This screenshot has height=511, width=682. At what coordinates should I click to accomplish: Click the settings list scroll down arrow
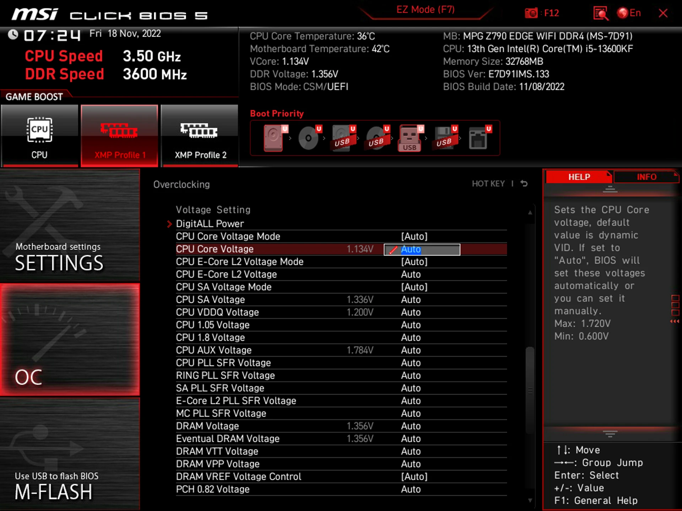pos(530,501)
